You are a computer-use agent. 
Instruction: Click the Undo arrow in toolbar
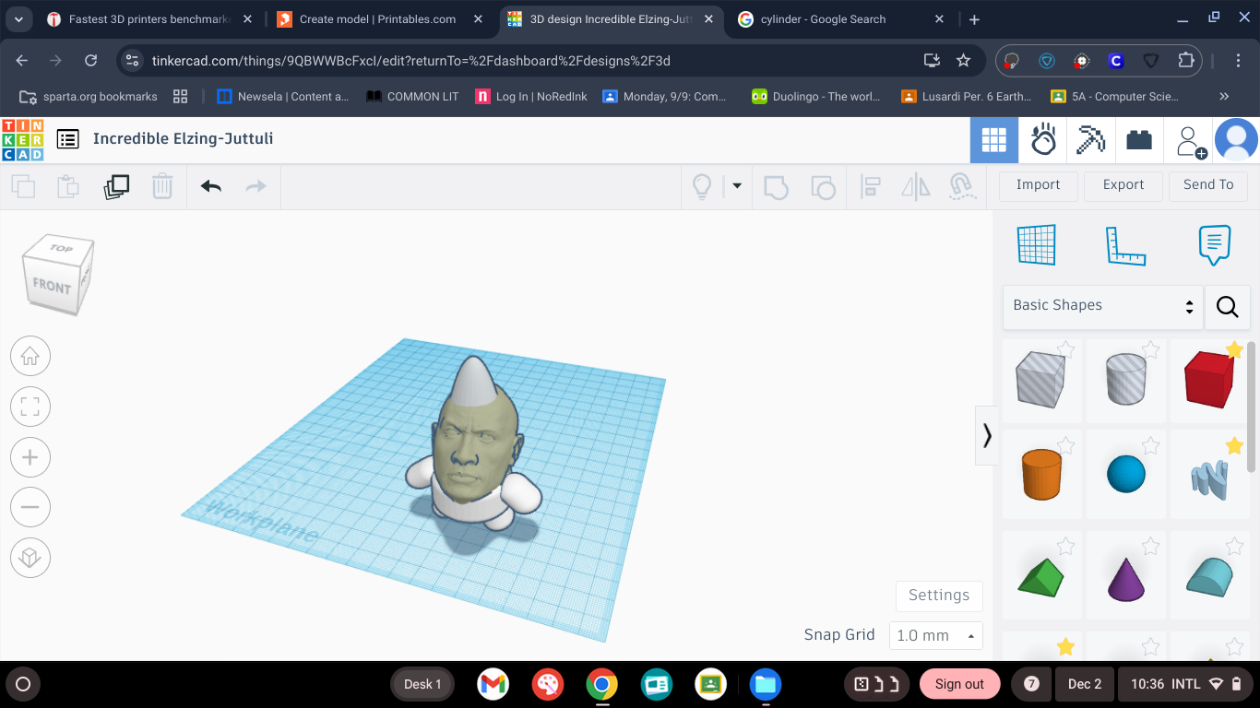(211, 187)
